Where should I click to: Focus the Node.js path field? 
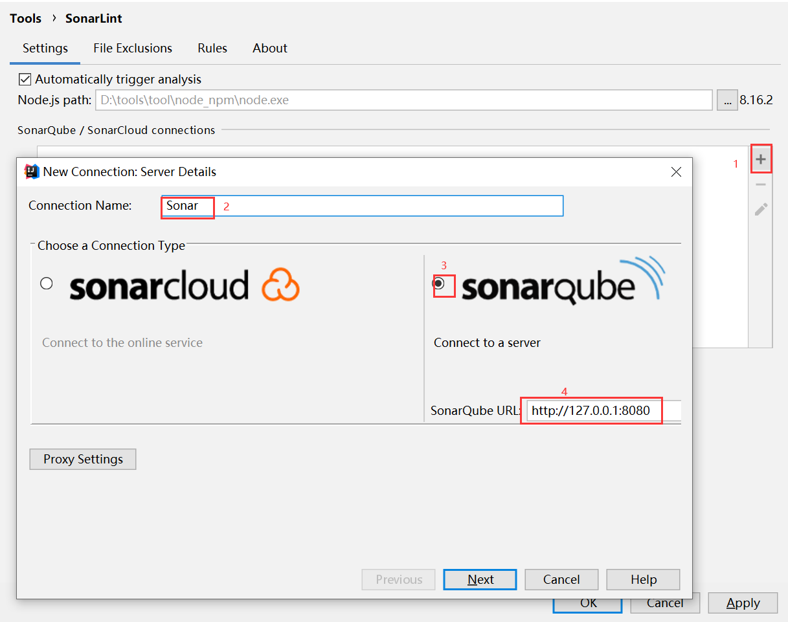tap(404, 100)
